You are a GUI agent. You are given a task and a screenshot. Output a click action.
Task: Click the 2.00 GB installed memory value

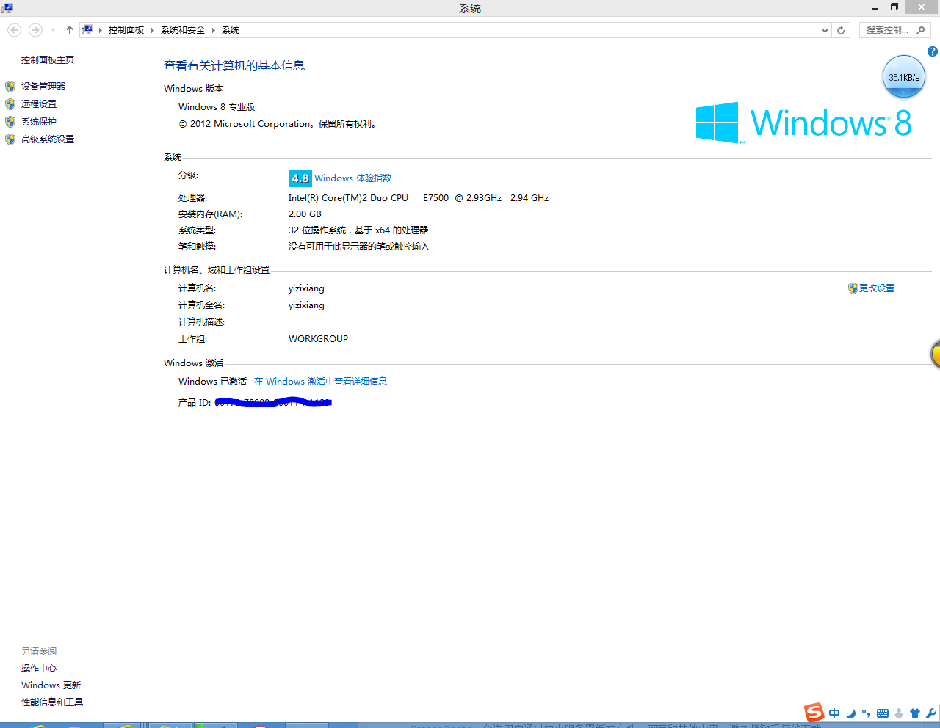305,214
